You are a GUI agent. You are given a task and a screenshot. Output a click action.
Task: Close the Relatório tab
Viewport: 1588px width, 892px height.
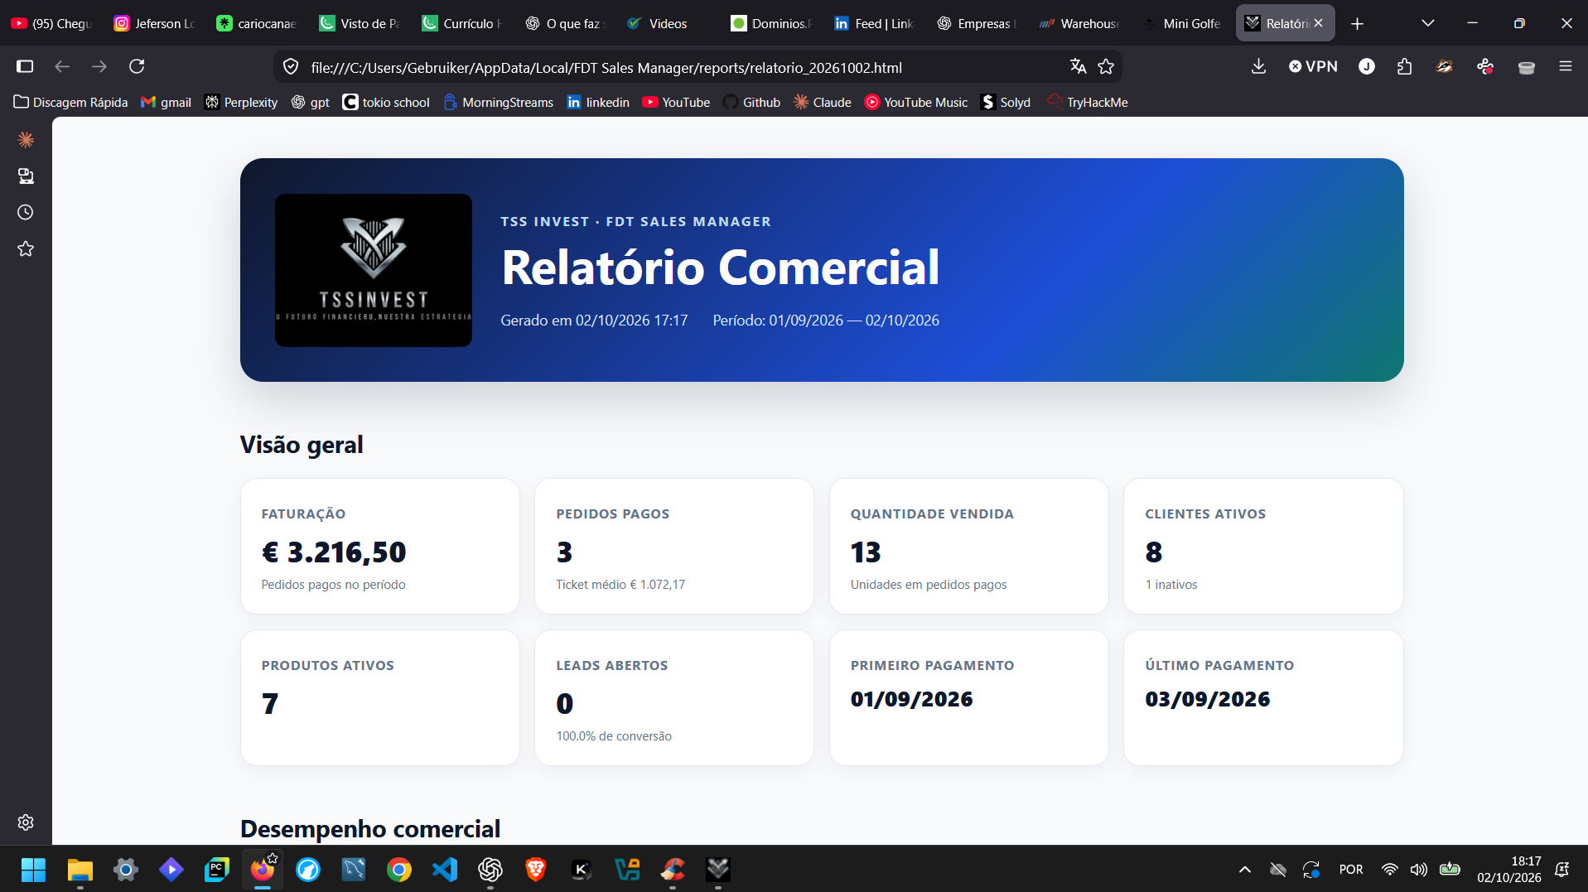(1318, 23)
